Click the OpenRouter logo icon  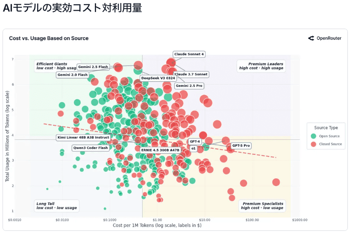(311, 38)
